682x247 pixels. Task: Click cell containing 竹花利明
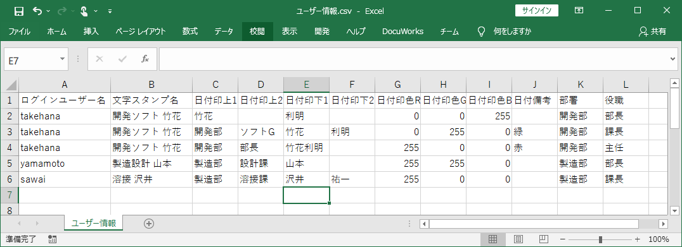[306, 148]
